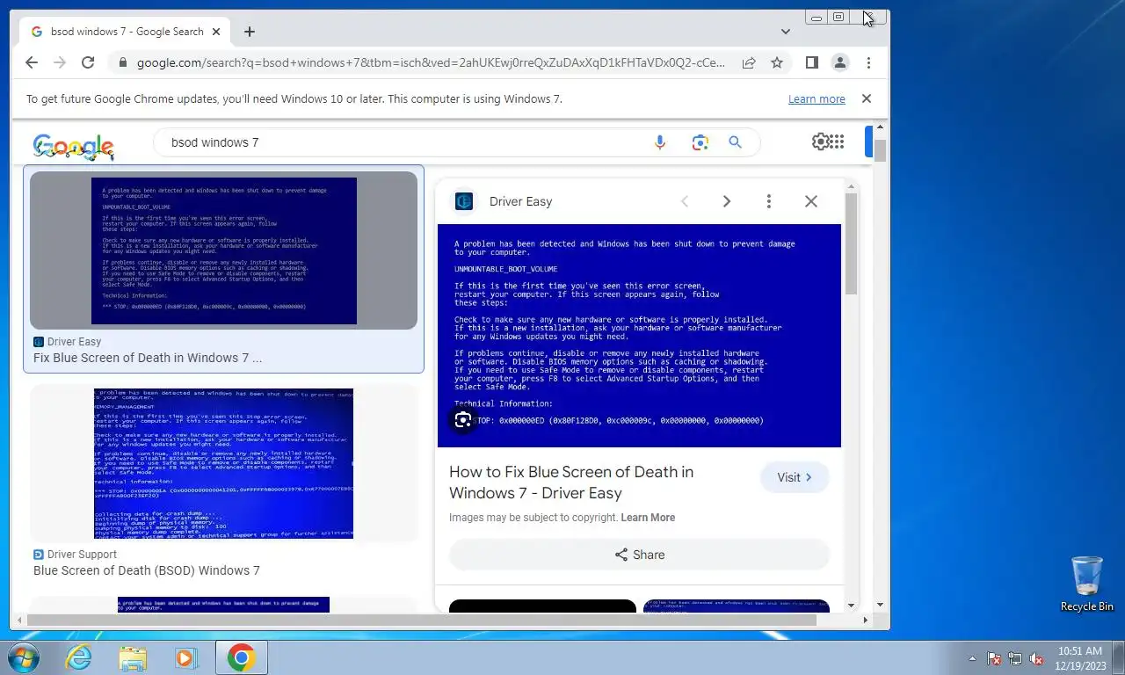Click the address bar URL
Viewport: 1125px width, 675px height.
coord(431,63)
